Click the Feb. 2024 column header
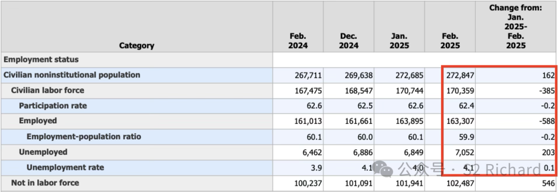Screen dimensions: 559x192 298,41
